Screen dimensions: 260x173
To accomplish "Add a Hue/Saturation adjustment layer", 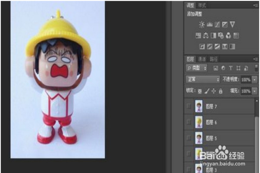I will coord(198,35).
